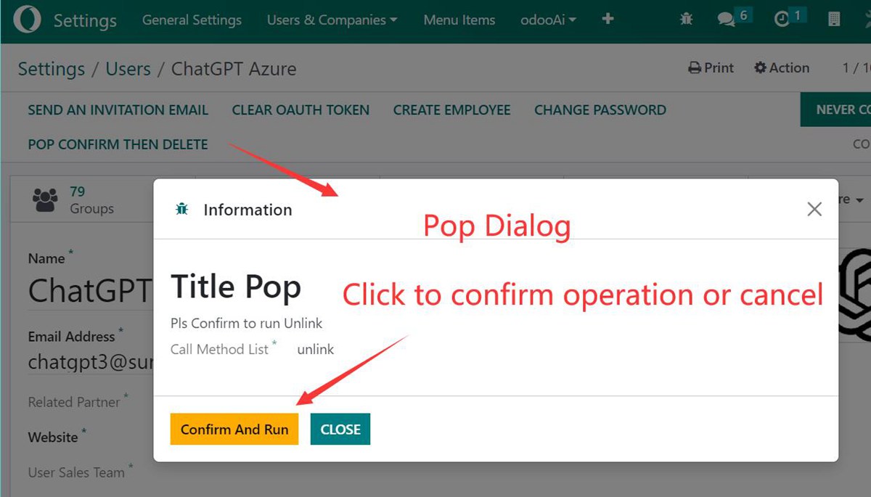Click the Related Partner label
871x497 pixels.
(x=74, y=402)
